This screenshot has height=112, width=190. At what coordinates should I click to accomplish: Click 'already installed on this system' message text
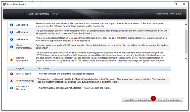point(101,32)
